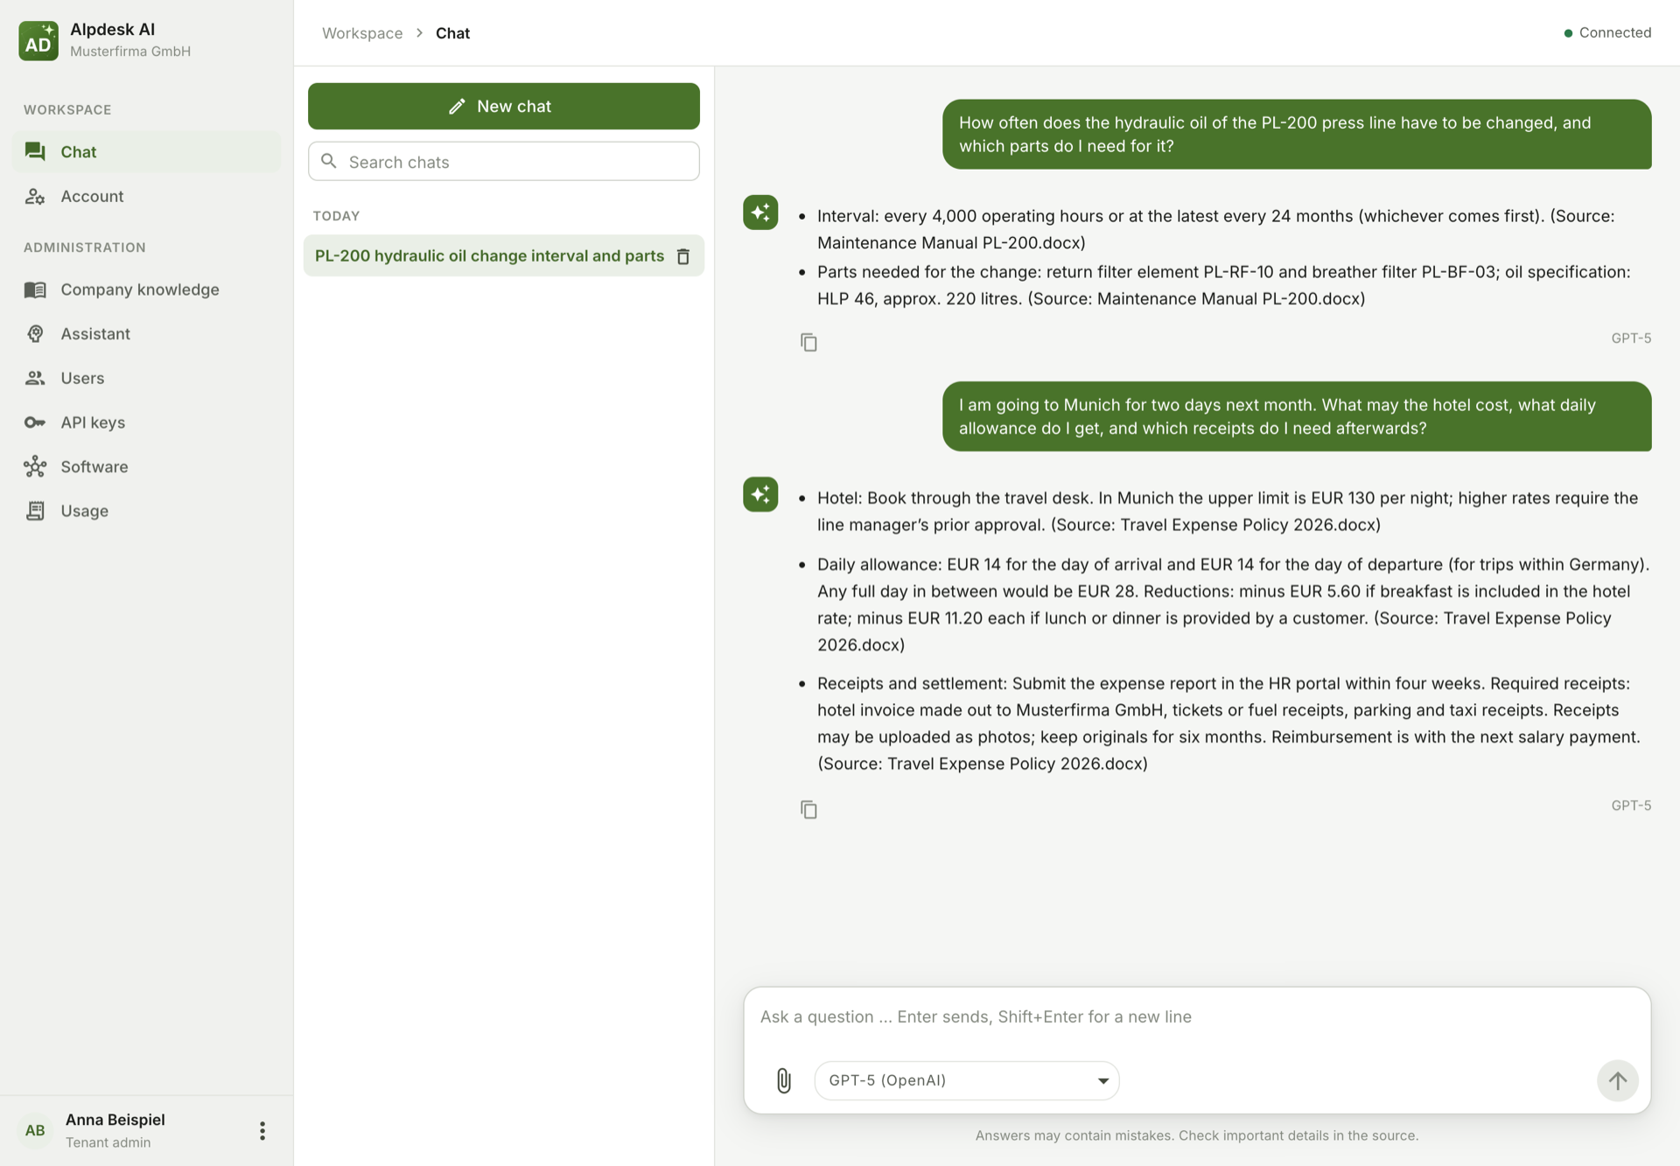
Task: Click assistant avatar on first answer
Action: tap(760, 213)
